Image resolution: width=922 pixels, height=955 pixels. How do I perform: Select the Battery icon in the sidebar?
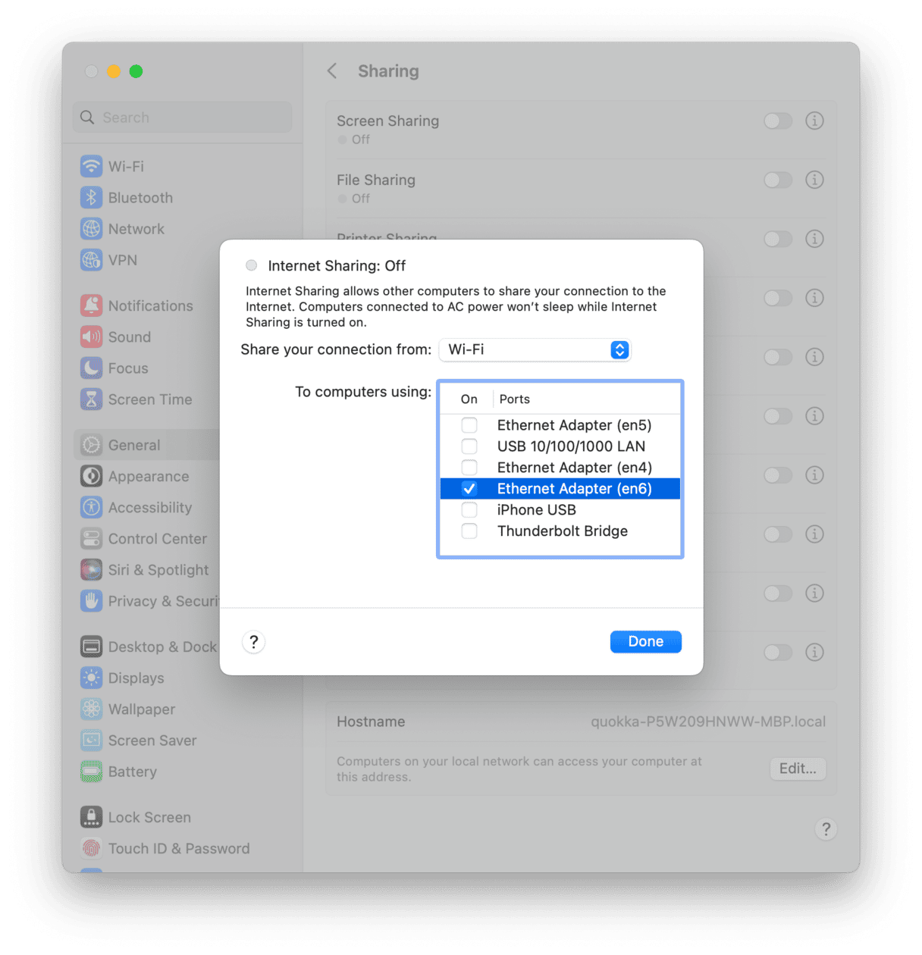pyautogui.click(x=91, y=772)
